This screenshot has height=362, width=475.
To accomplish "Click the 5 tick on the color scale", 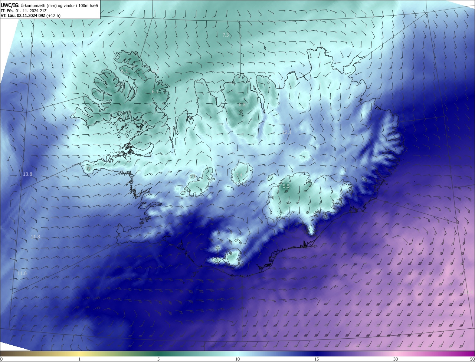I will [x=158, y=359].
